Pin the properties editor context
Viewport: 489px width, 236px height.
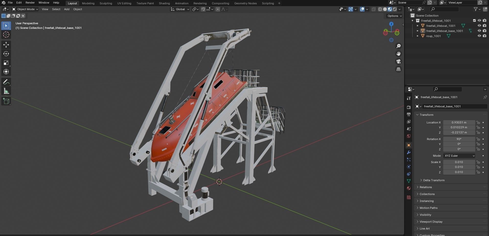tap(485, 97)
